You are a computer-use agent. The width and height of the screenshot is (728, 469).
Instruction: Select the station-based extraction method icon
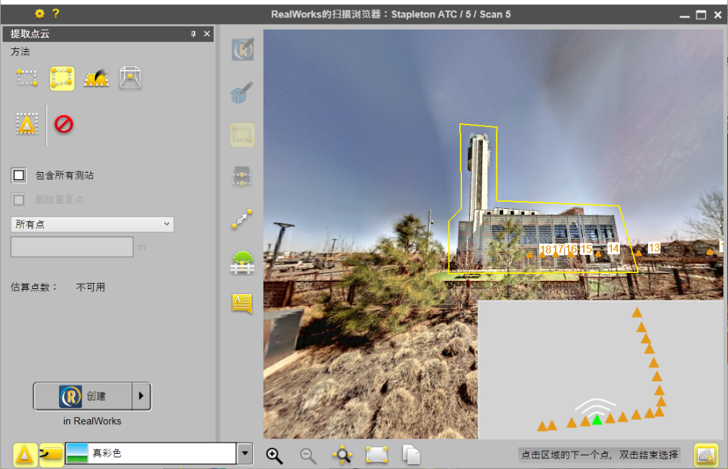(27, 123)
